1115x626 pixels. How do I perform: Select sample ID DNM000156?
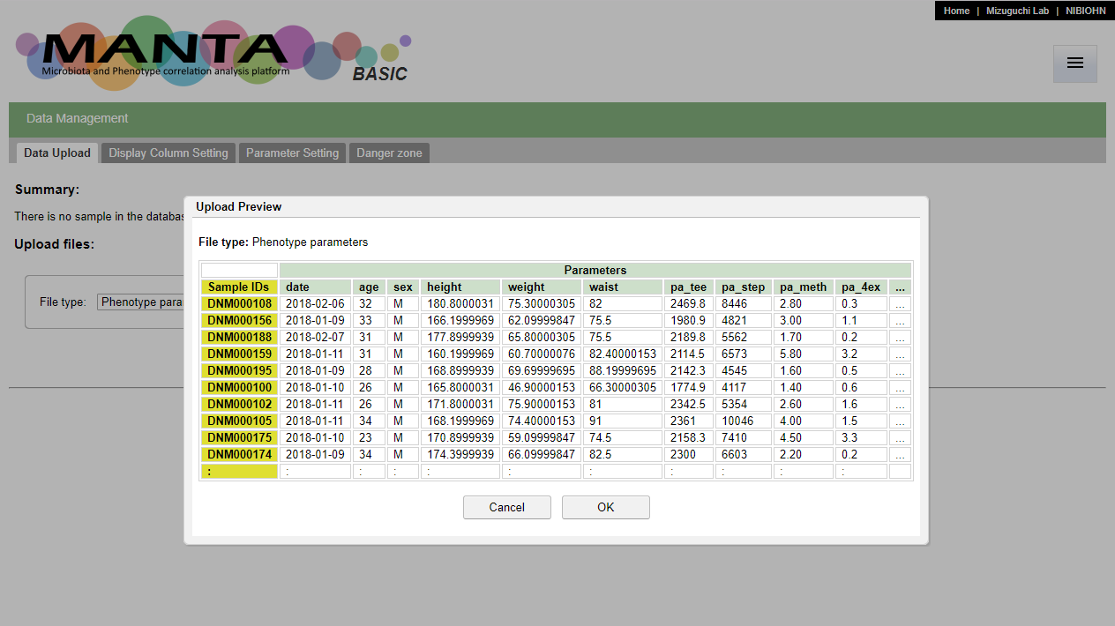(239, 320)
